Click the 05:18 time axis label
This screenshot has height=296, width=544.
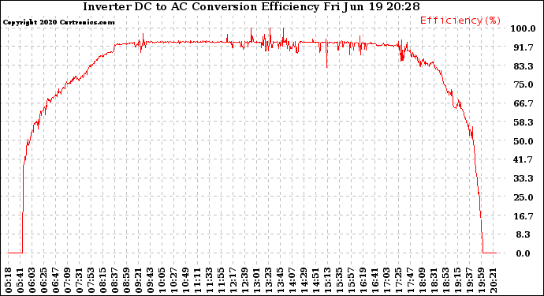coord(9,280)
